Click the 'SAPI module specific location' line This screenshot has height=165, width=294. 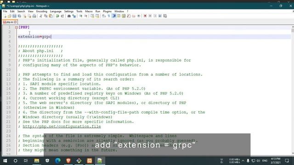(x=59, y=84)
